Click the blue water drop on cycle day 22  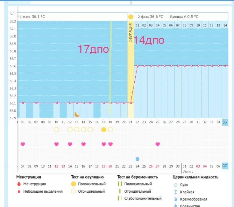tap(138, 159)
